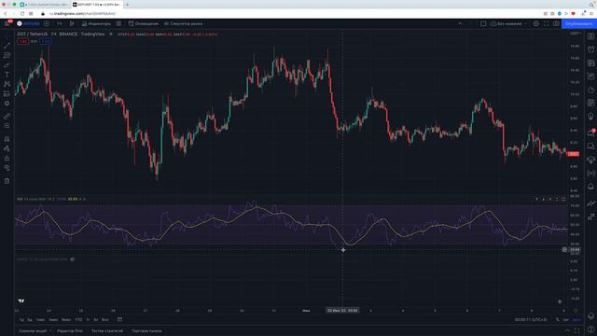
Task: Open the layout setup square icon
Action: [483, 23]
